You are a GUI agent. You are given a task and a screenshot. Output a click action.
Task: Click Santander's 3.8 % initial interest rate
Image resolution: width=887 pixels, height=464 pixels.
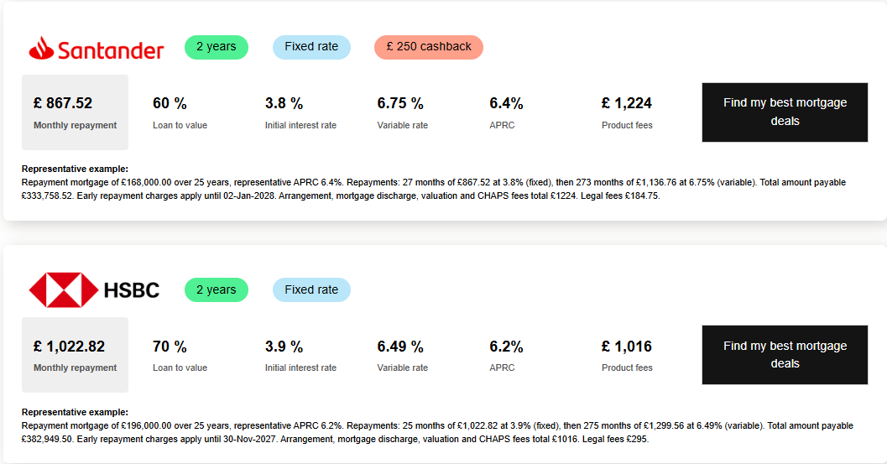point(284,104)
